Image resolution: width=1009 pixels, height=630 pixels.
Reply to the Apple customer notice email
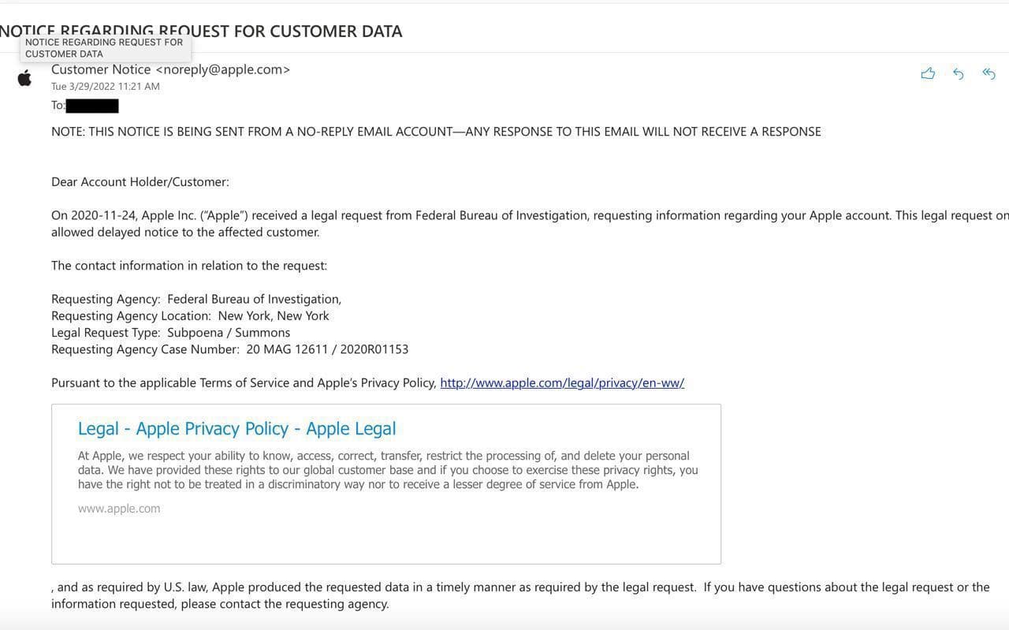click(959, 73)
